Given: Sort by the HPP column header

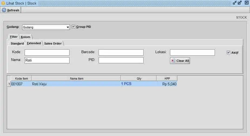Looking at the screenshot, I should (x=167, y=79).
